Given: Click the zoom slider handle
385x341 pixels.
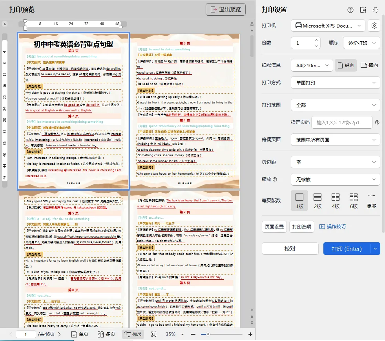Looking at the screenshot, I should (x=208, y=334).
